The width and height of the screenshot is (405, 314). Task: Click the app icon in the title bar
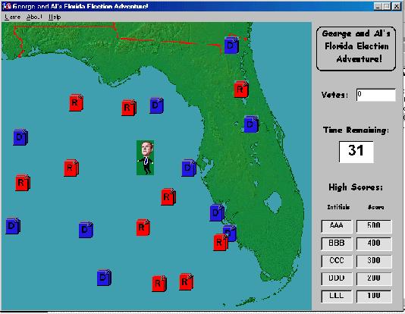click(7, 6)
